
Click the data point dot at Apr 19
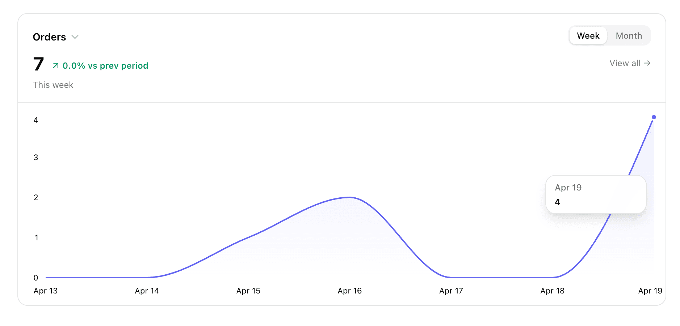coord(654,117)
